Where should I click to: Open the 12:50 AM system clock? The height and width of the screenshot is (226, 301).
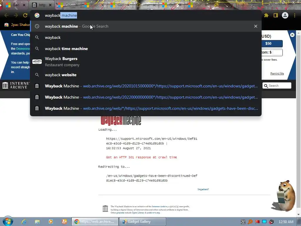click(286, 222)
